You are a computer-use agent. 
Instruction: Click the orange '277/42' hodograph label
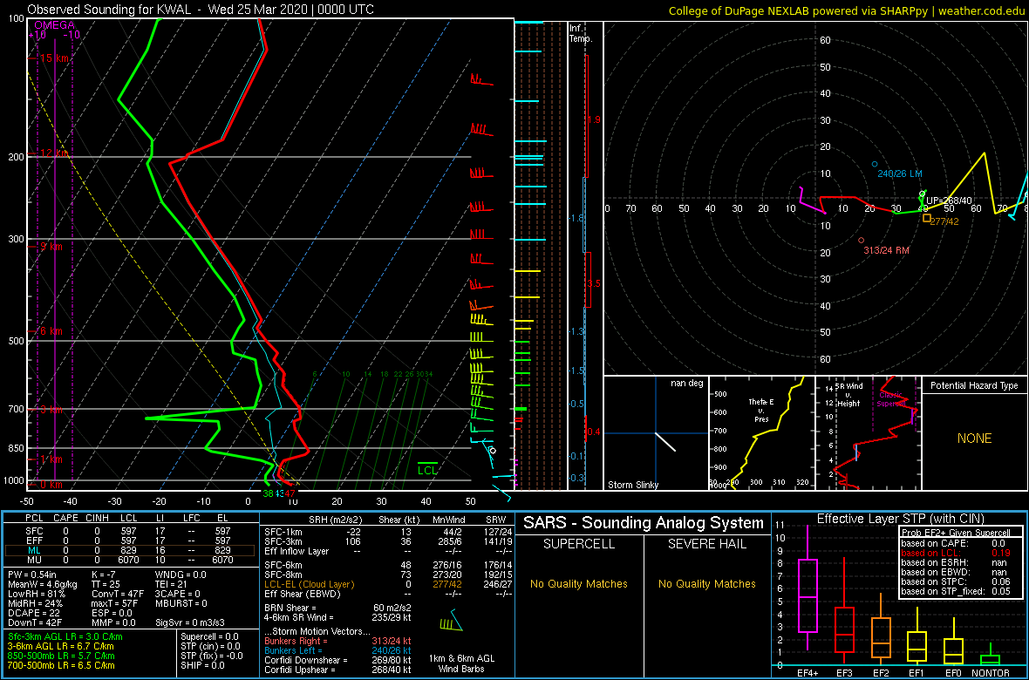(945, 221)
